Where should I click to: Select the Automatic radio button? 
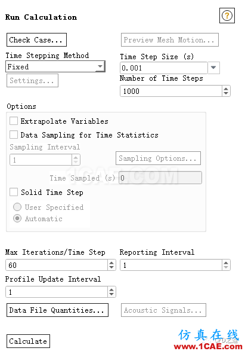click(17, 218)
